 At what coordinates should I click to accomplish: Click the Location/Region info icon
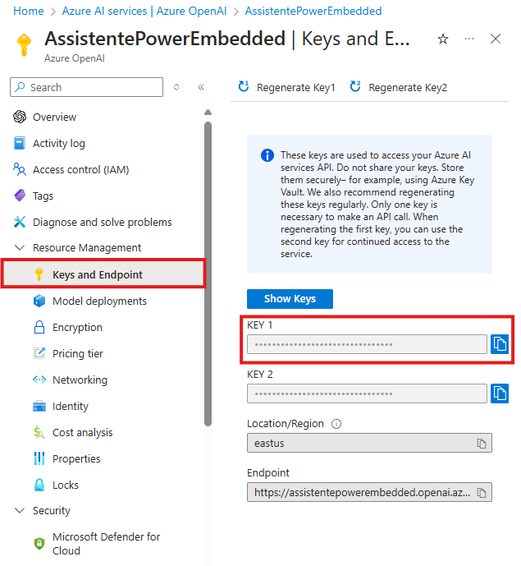coord(336,424)
